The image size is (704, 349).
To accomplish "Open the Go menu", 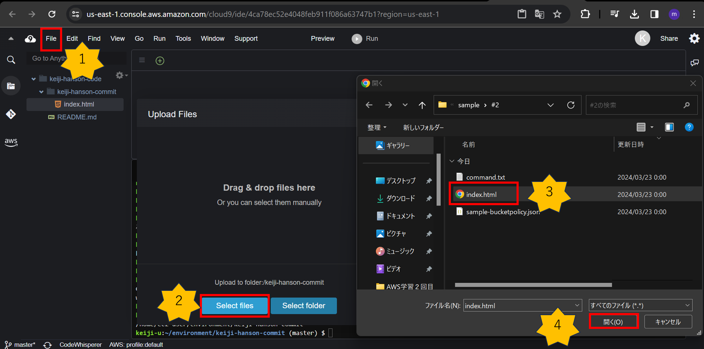I will (x=139, y=38).
